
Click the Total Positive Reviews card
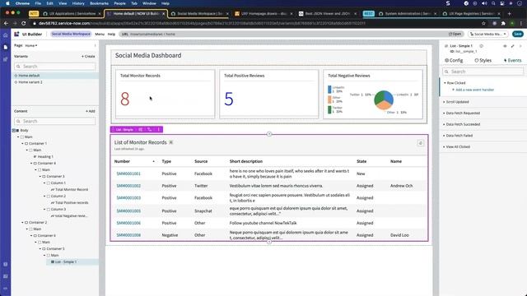coord(269,94)
